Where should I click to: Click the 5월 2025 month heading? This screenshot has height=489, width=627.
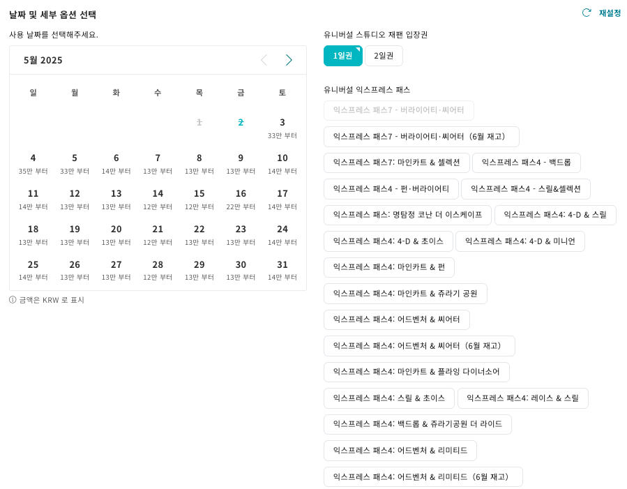43,61
